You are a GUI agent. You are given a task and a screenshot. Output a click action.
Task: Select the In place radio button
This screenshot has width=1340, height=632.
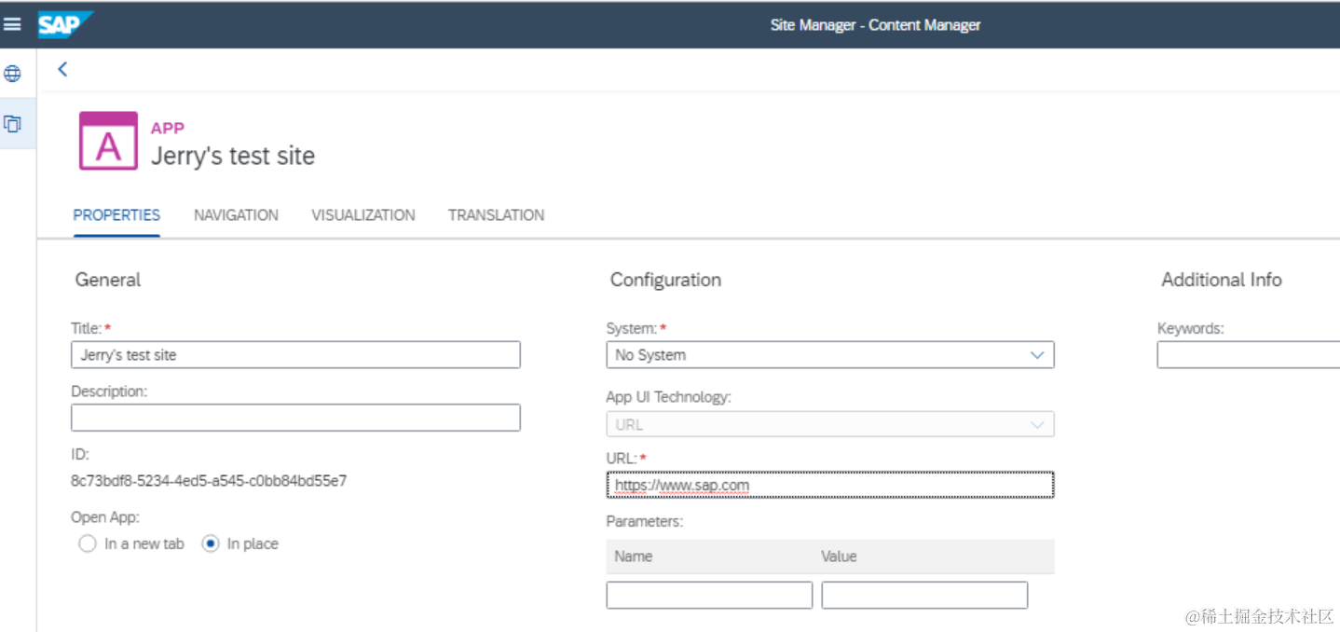[x=211, y=543]
